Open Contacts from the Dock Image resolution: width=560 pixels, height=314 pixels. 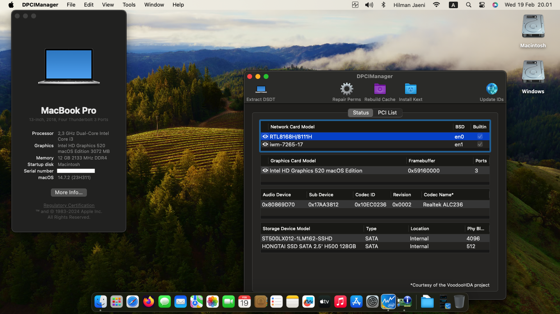point(260,302)
